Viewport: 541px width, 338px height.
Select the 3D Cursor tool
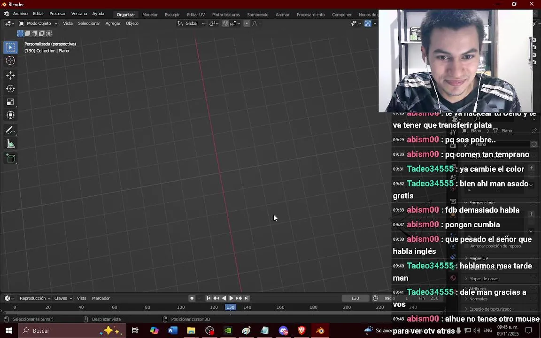pos(10,61)
